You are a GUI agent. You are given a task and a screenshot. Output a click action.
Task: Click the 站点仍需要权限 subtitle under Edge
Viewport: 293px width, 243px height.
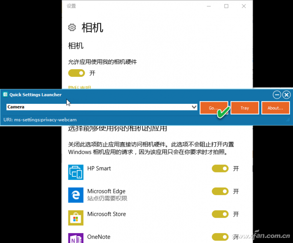tap(107, 198)
